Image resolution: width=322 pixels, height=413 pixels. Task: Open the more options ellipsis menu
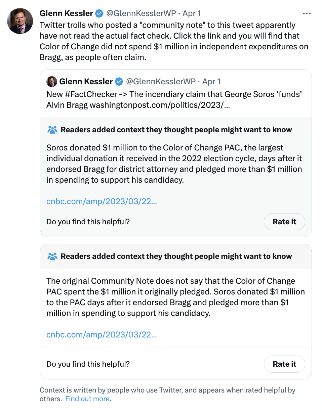click(307, 13)
